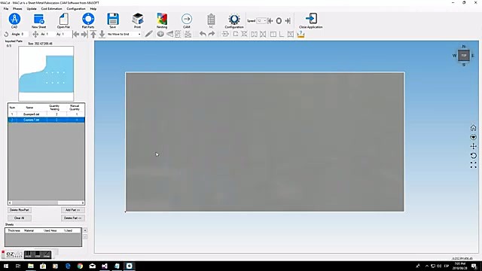Click parts list horizontal scrollbar
The image size is (482, 271).
pyautogui.click(x=46, y=202)
